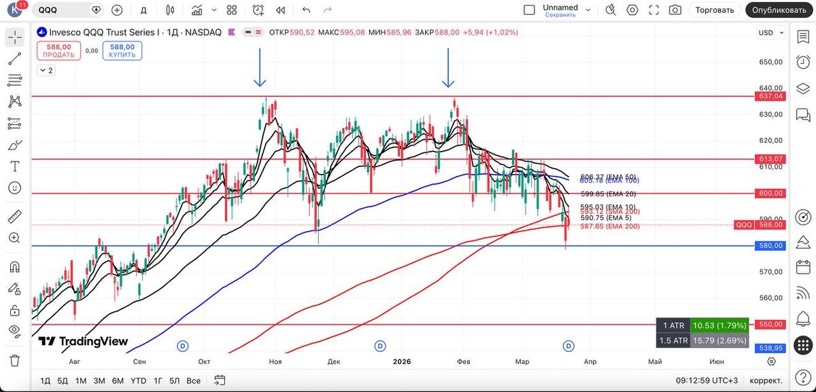Image resolution: width=816 pixels, height=392 pixels.
Task: Select the 1Д range tab
Action: click(46, 380)
